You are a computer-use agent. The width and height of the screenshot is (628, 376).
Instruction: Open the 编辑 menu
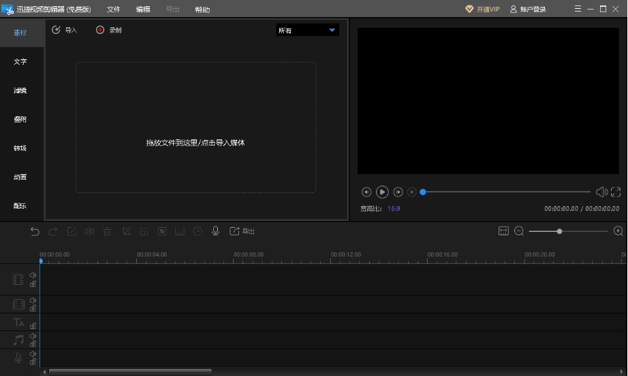[143, 10]
